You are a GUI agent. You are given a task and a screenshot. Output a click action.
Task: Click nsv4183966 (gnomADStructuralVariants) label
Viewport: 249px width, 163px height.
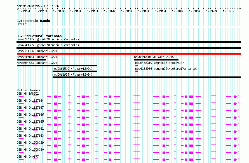166,69
